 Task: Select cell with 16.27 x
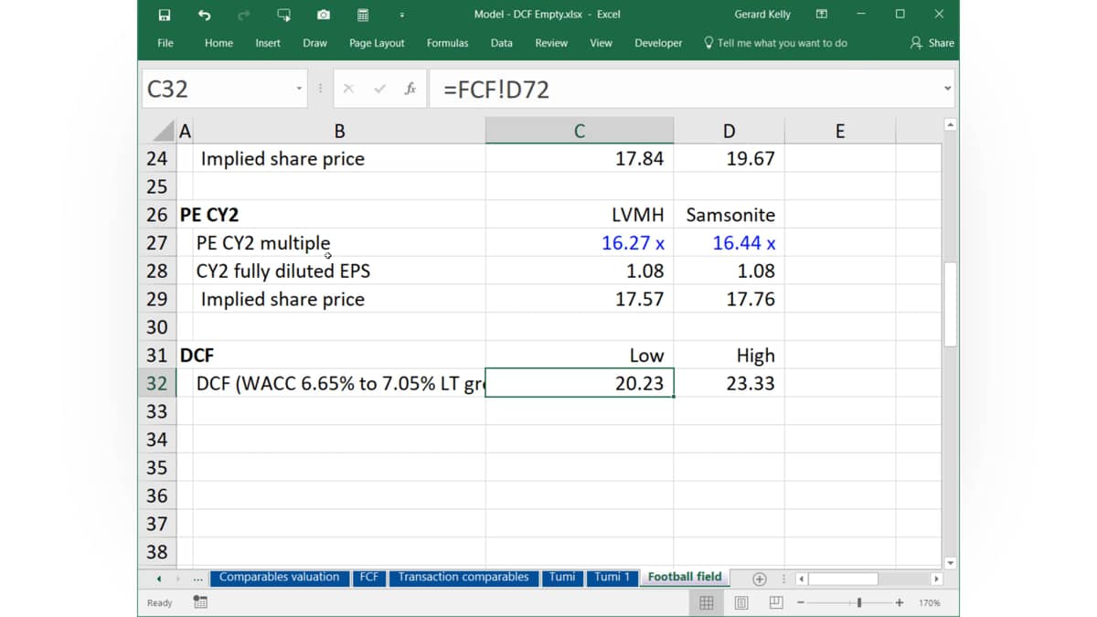[x=580, y=243]
